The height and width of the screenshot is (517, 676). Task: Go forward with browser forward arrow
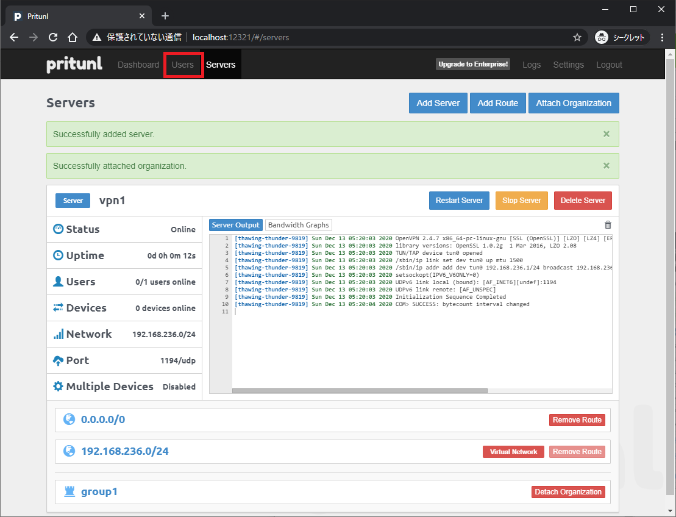[x=34, y=37]
